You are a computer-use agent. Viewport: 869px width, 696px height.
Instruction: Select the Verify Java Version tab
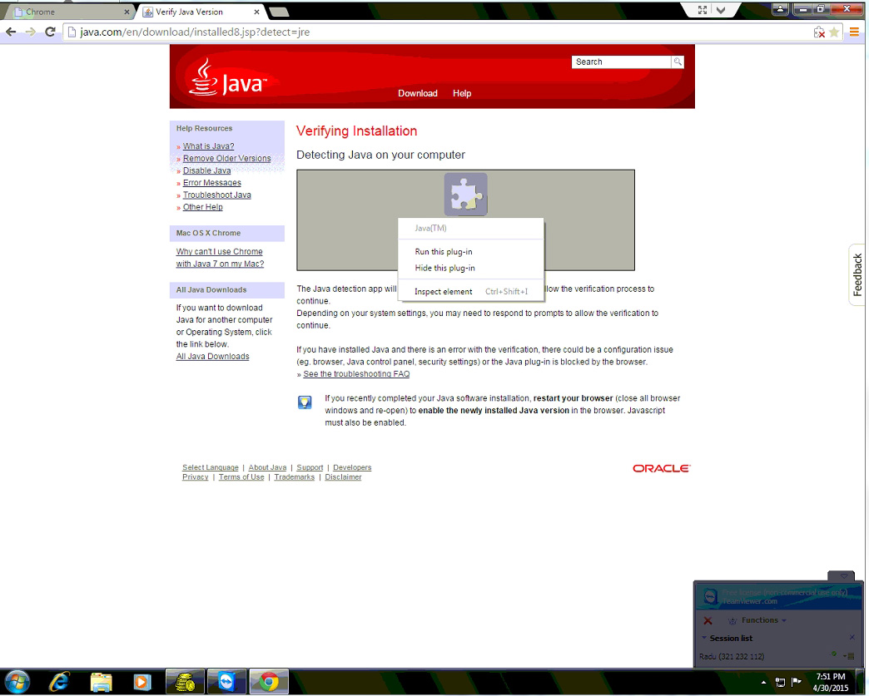199,12
